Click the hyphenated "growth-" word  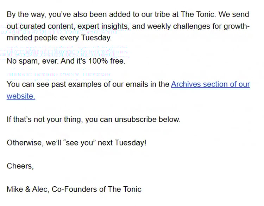coord(237,26)
